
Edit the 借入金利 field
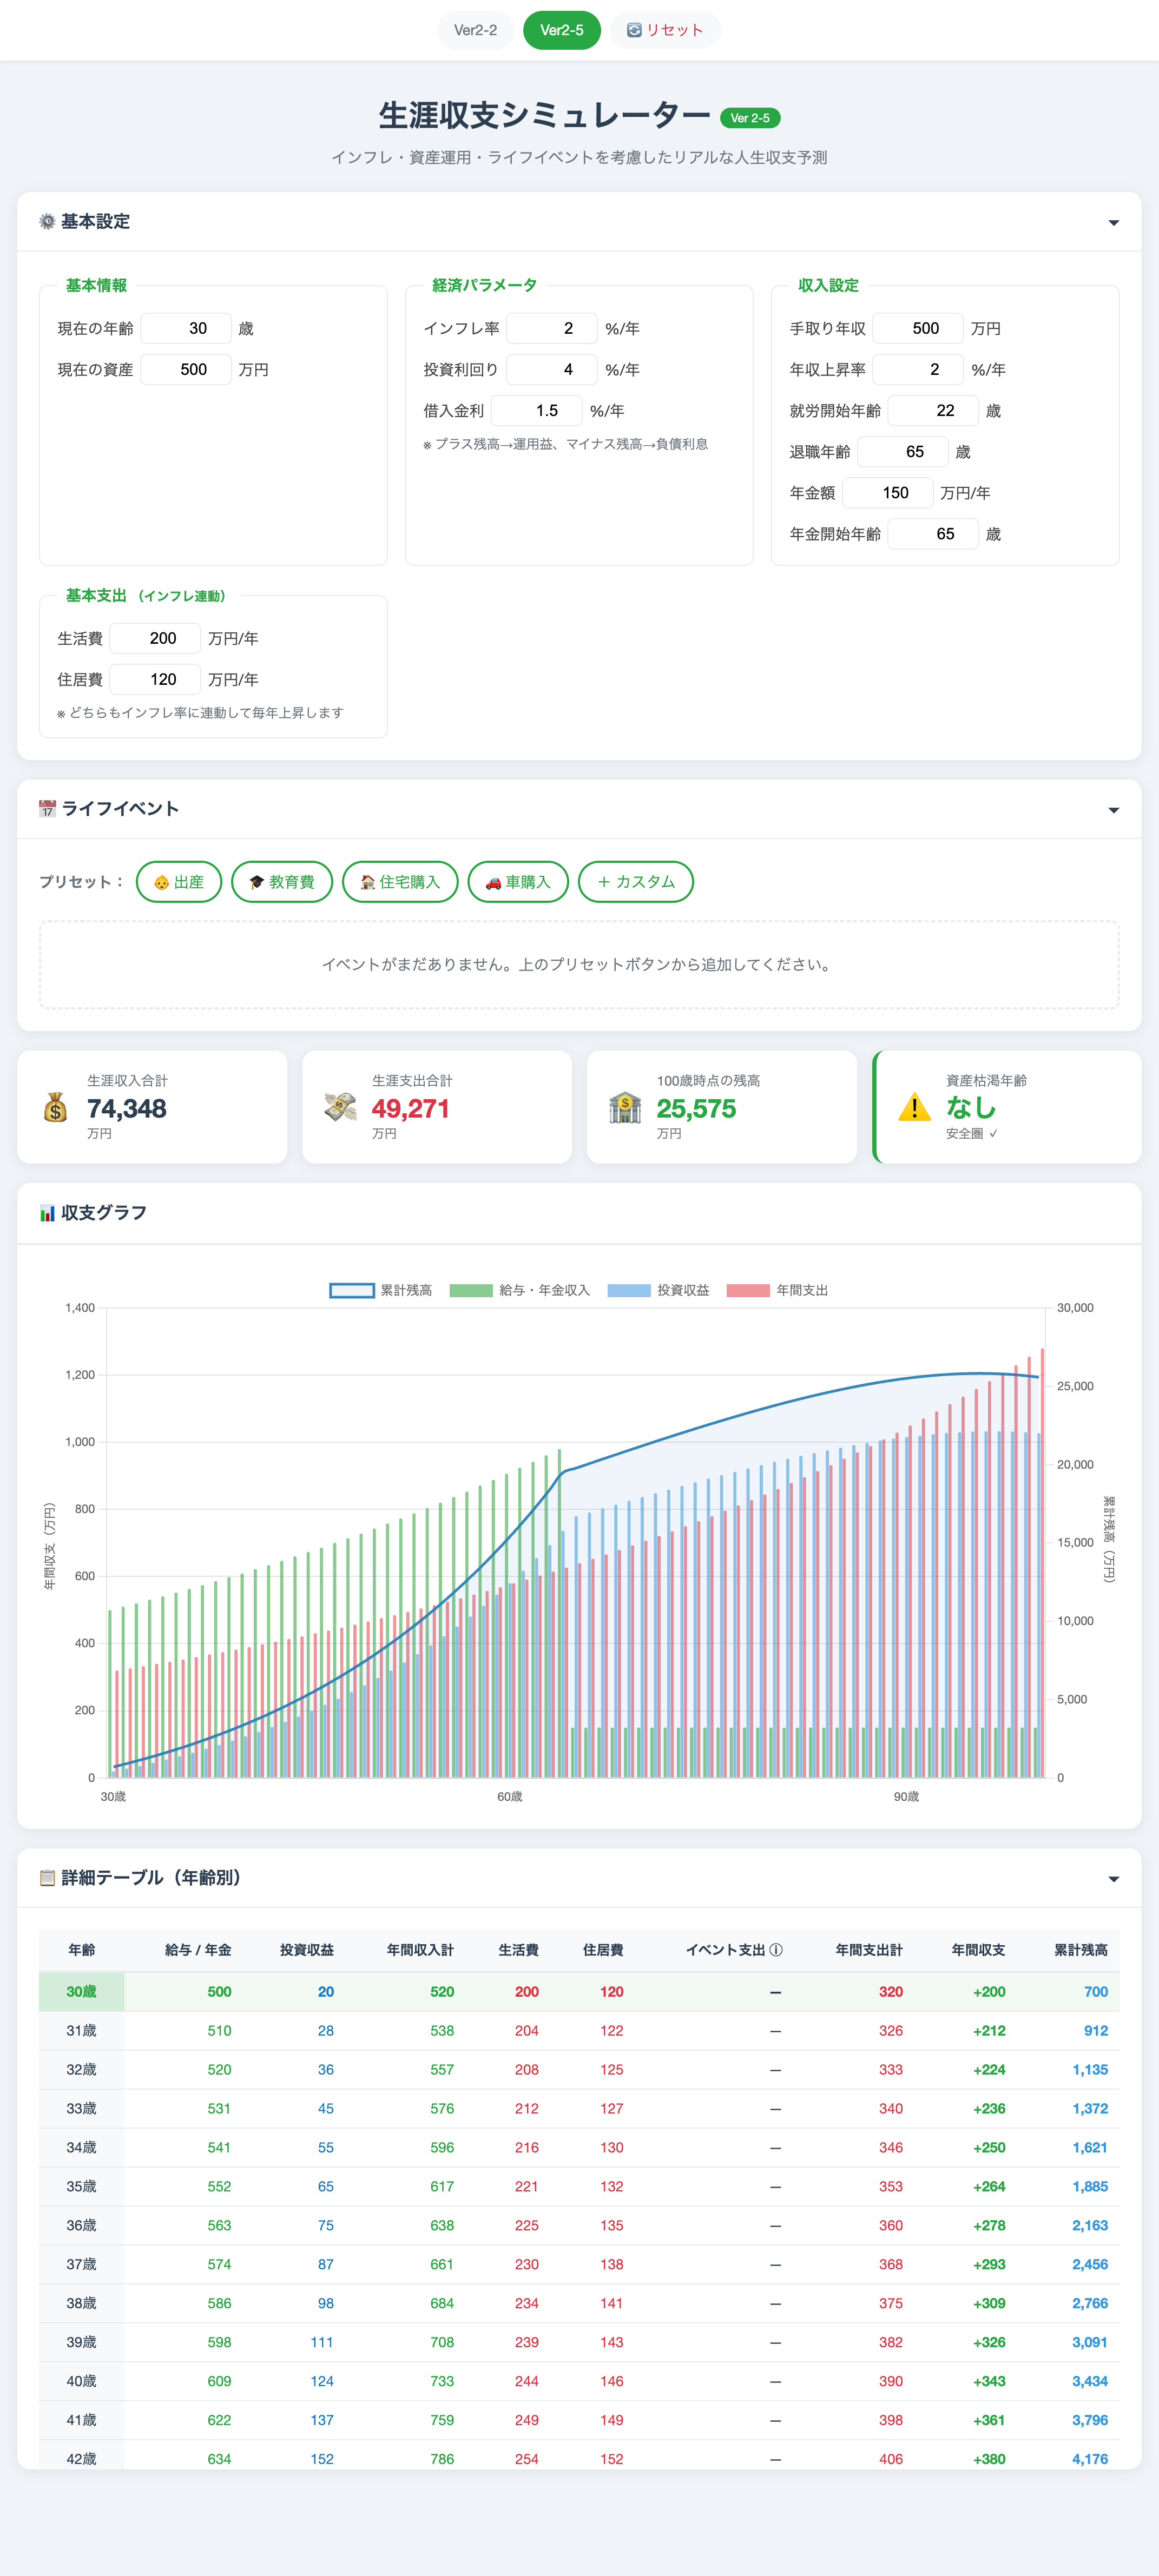537,410
